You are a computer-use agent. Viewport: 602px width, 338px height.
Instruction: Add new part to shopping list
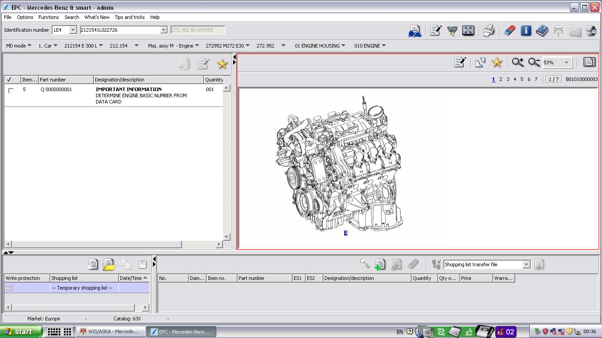379,265
